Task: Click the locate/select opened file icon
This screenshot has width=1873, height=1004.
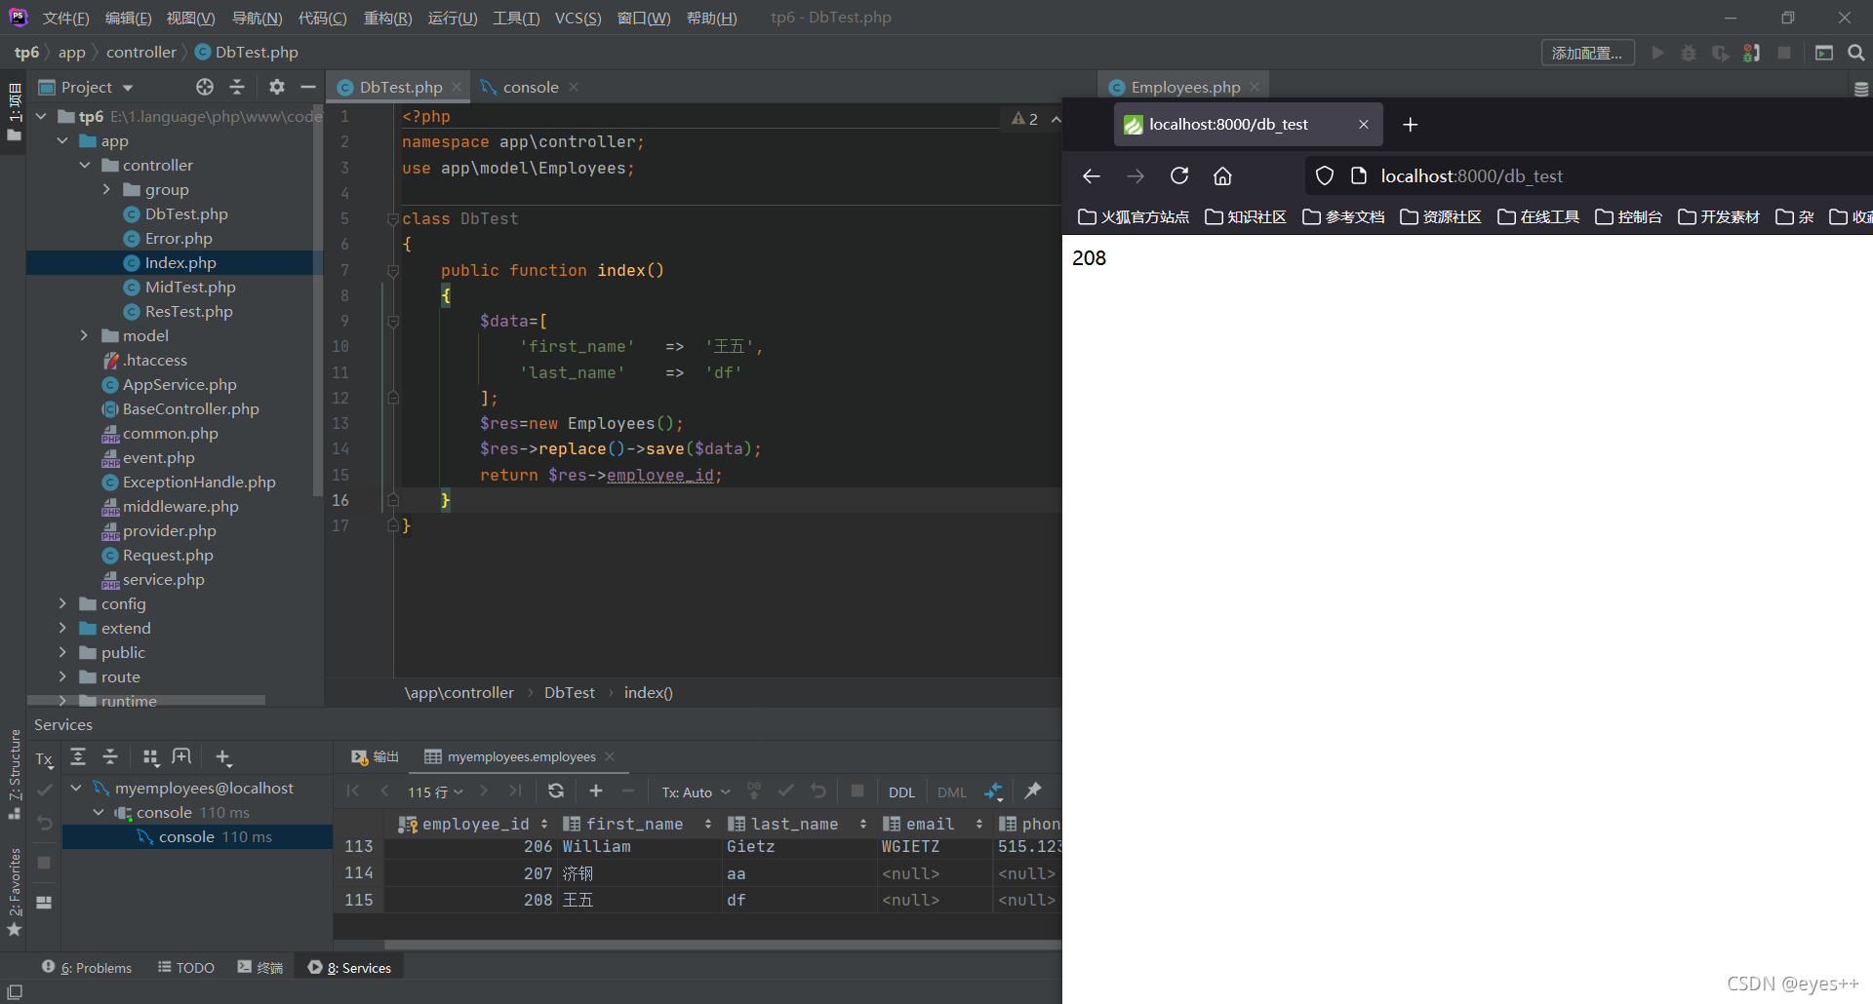Action: tap(205, 87)
